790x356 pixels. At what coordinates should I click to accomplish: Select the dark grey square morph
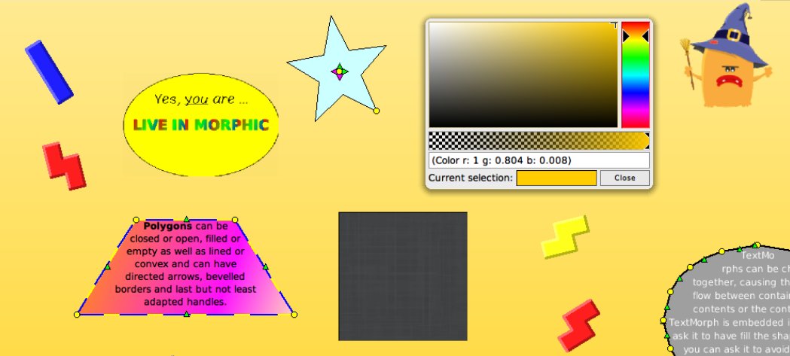click(403, 276)
